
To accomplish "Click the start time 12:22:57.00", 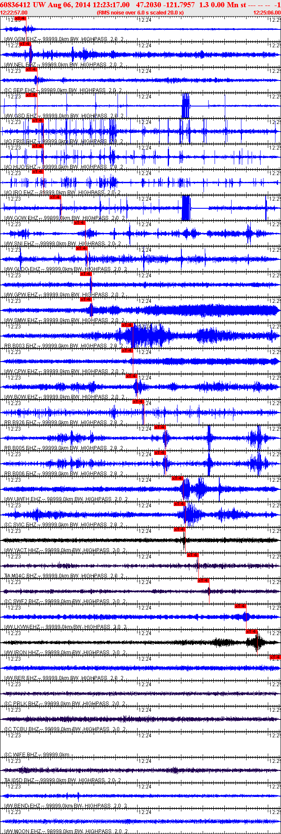I will [x=14, y=13].
